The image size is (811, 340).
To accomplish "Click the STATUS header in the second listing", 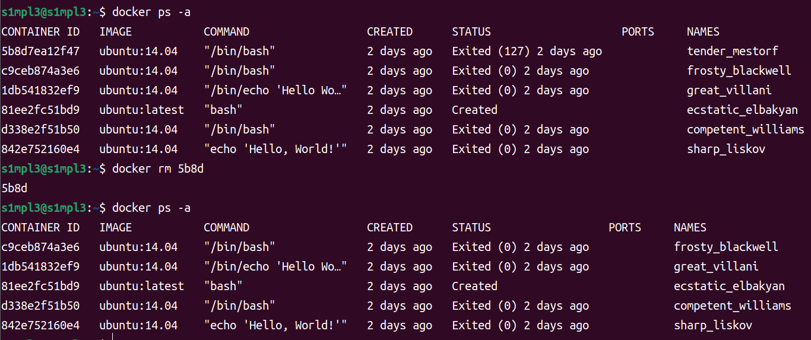I will (x=471, y=227).
